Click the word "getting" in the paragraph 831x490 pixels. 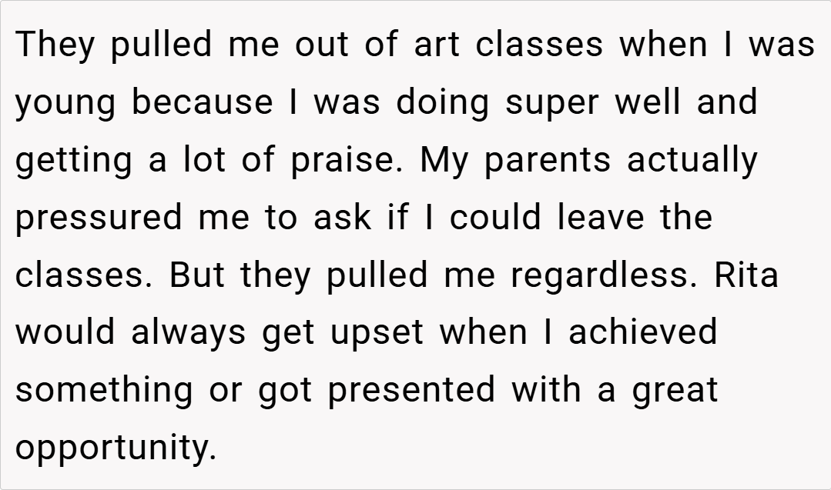tap(73, 160)
